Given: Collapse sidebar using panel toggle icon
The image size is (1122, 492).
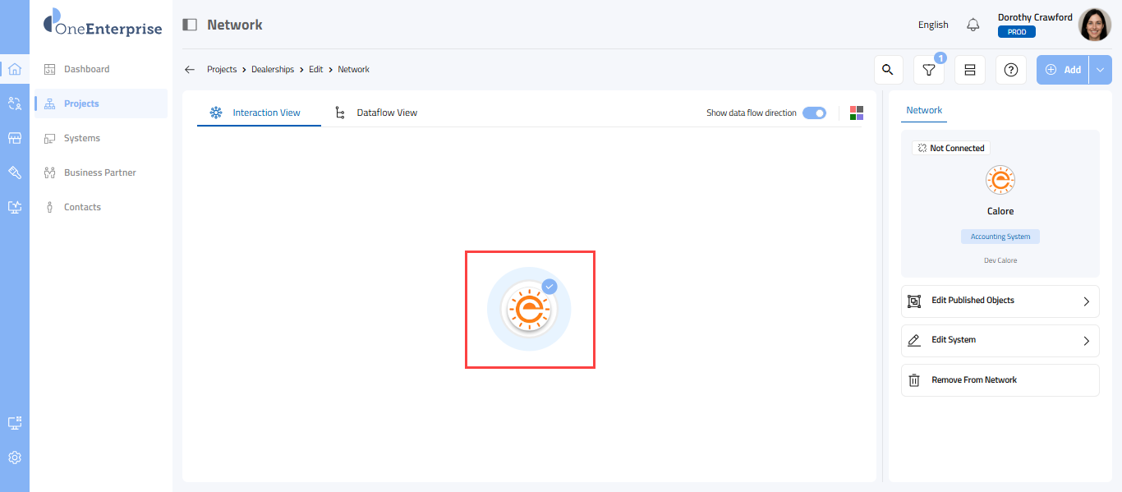Looking at the screenshot, I should pyautogui.click(x=190, y=25).
